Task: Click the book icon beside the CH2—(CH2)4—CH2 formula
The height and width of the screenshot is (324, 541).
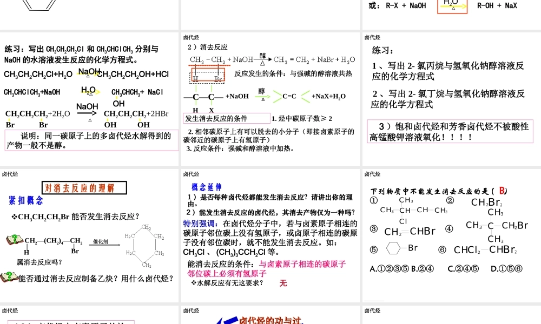Action: (x=15, y=240)
